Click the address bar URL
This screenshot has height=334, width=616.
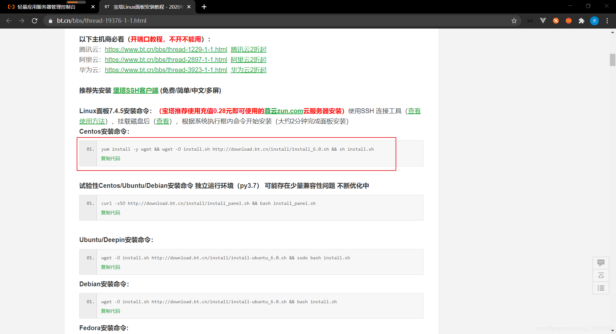(102, 21)
